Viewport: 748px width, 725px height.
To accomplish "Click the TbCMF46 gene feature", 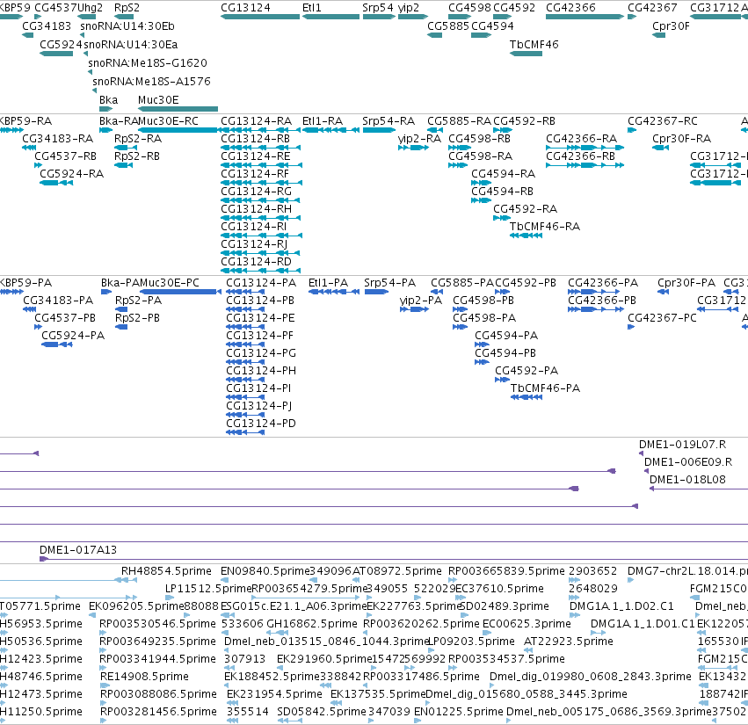I will pyautogui.click(x=526, y=54).
